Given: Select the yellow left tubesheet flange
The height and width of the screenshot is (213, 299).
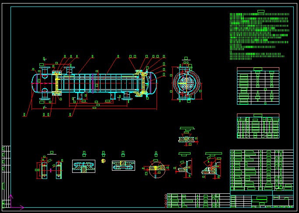Looking at the screenshot, I should click(56, 82).
